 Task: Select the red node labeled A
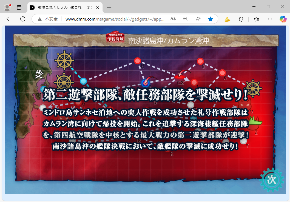point(222,73)
